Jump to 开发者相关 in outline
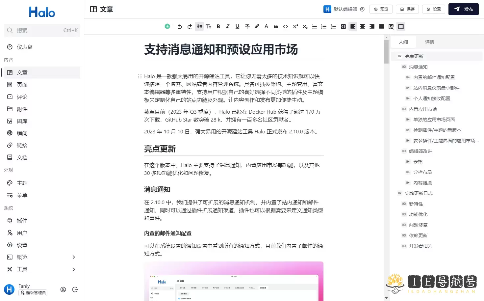Viewport: 484px width, 301px height. click(x=436, y=246)
